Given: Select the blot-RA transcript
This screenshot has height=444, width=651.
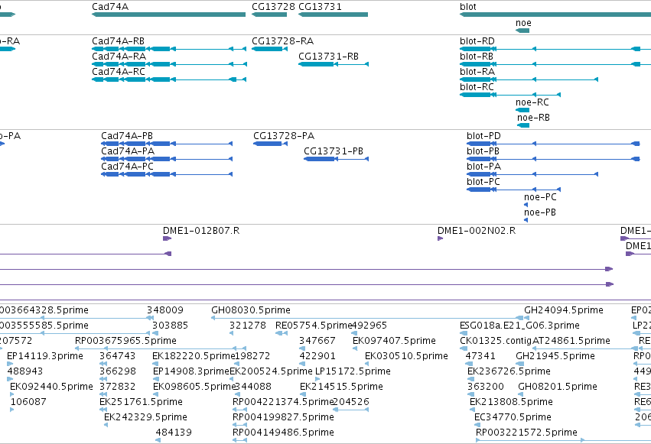Looking at the screenshot, I should pyautogui.click(x=529, y=79).
